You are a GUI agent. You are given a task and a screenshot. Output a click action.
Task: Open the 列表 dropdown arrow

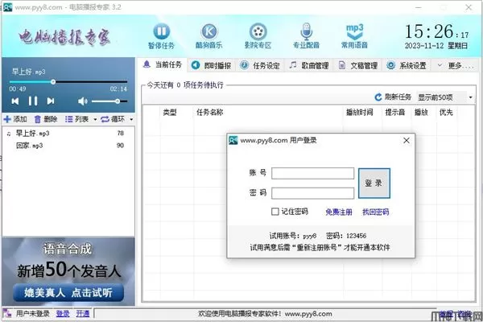95,120
